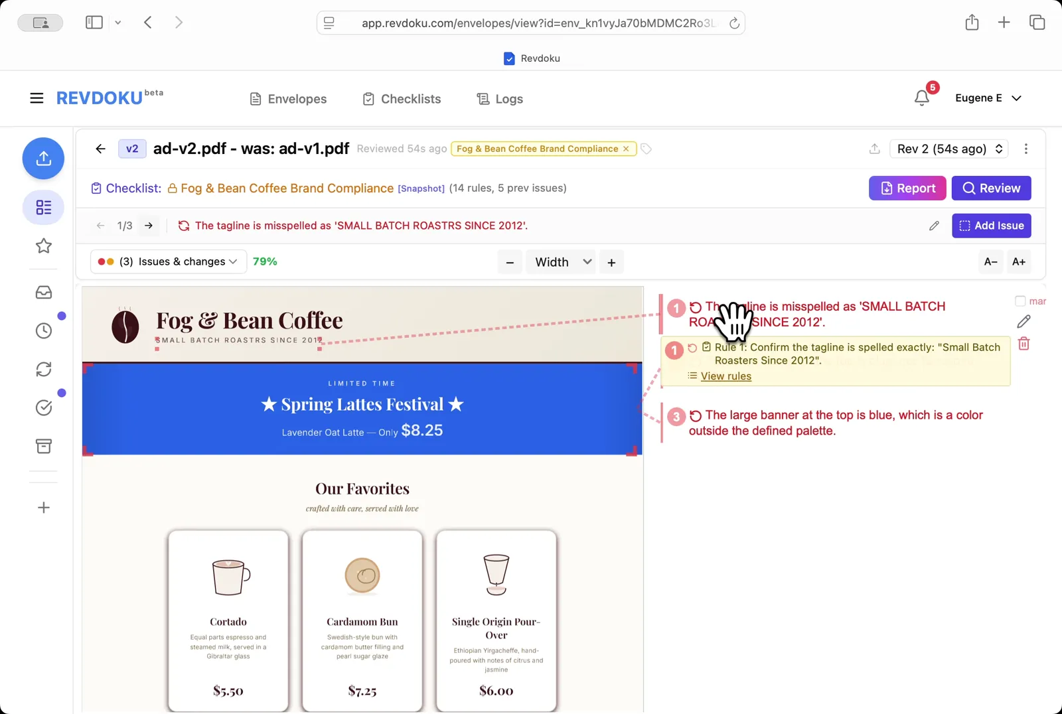1062x714 pixels.
Task: Toggle the mark checkbox on the tagline issue
Action: click(1020, 301)
